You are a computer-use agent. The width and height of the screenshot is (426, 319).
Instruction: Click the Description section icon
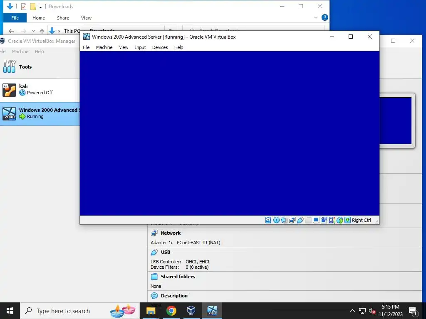pyautogui.click(x=154, y=296)
